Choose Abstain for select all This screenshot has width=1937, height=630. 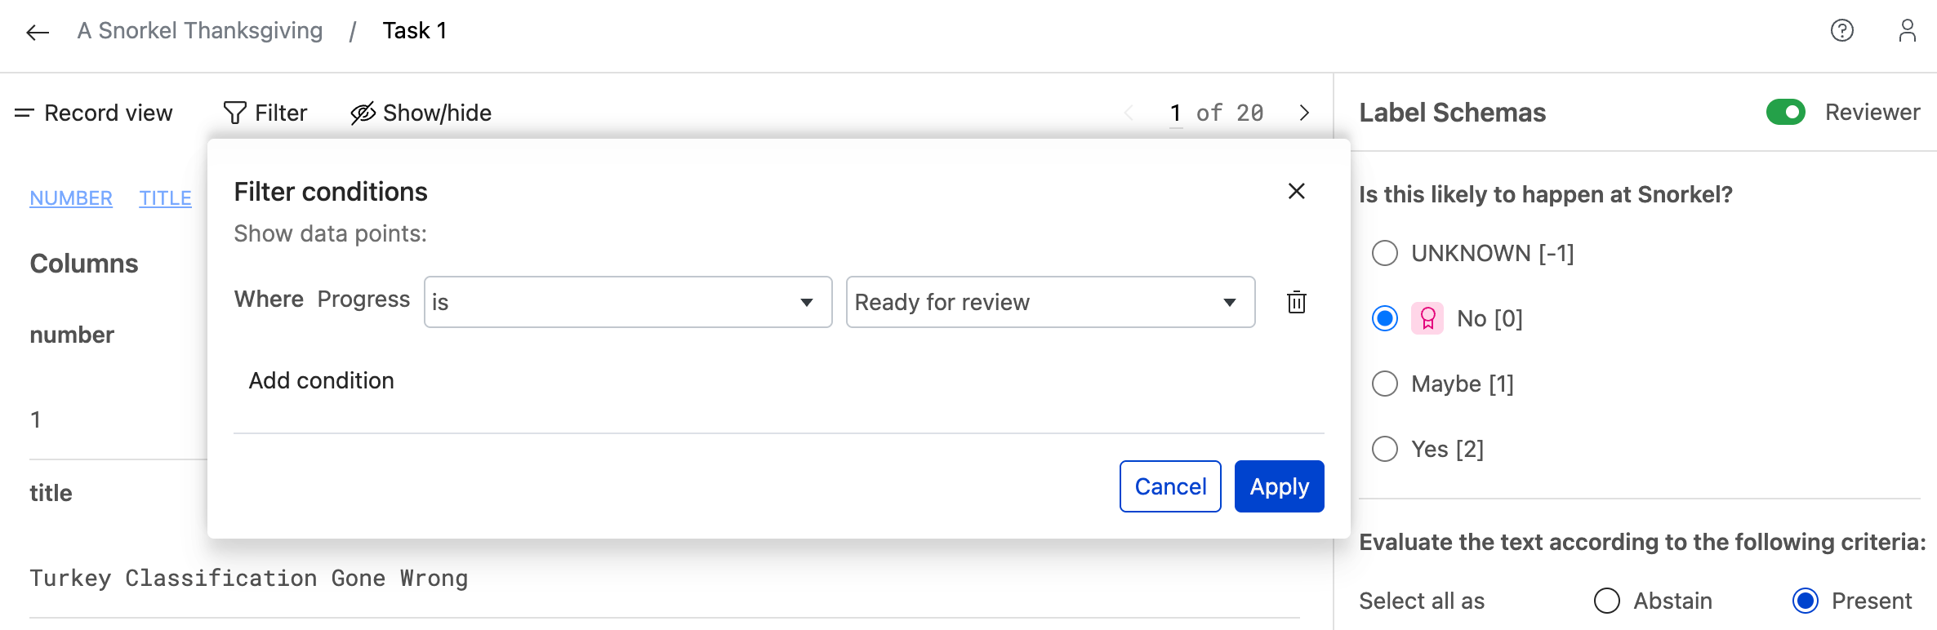tap(1607, 601)
